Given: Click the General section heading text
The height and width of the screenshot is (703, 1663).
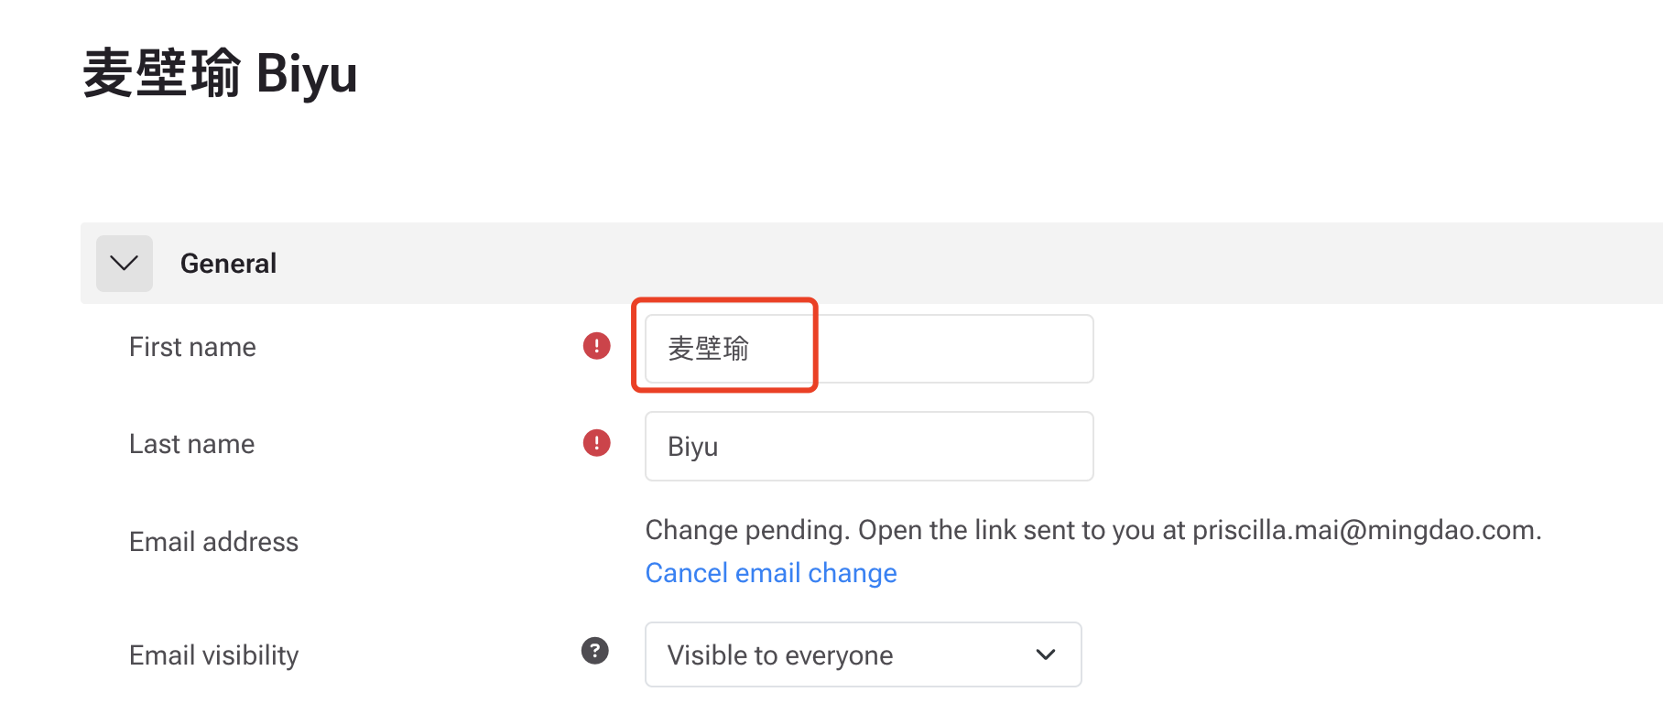Looking at the screenshot, I should point(228,264).
